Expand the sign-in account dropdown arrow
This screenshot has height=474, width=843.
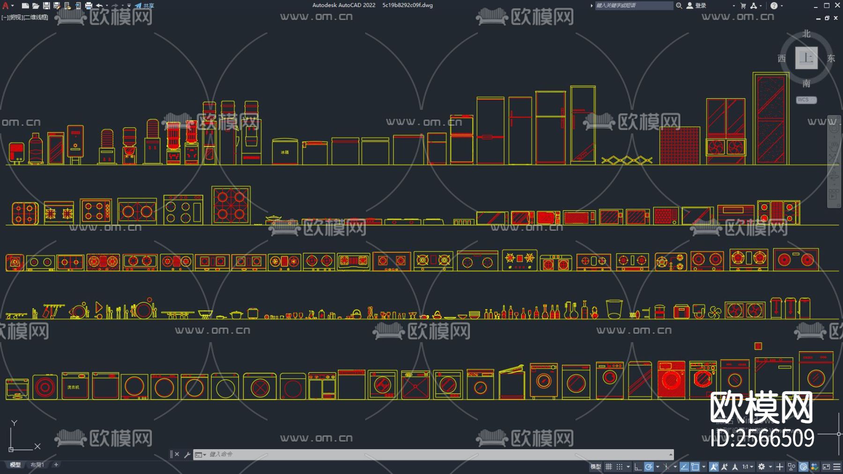734,6
